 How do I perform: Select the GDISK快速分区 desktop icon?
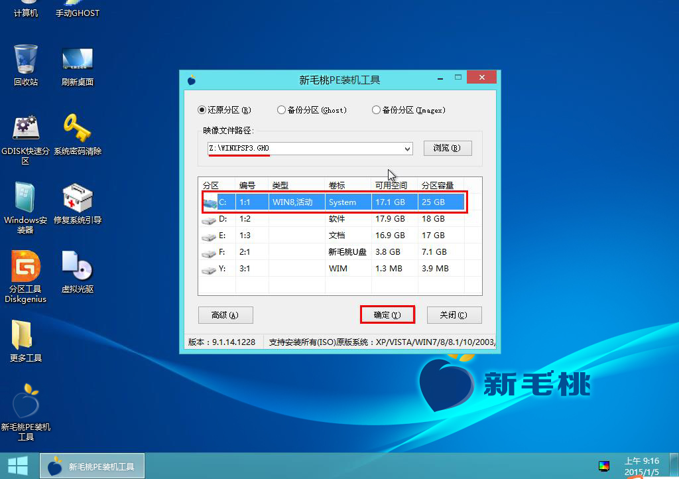(26, 139)
